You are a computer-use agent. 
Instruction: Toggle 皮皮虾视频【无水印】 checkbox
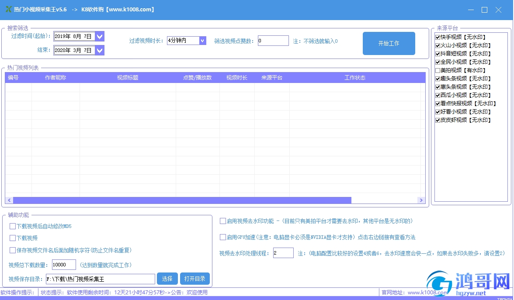(438, 120)
